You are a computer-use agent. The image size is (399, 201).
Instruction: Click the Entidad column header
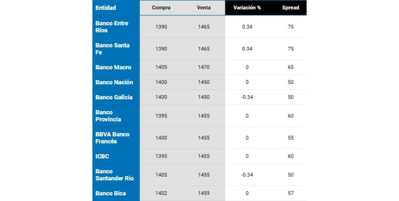pos(106,8)
